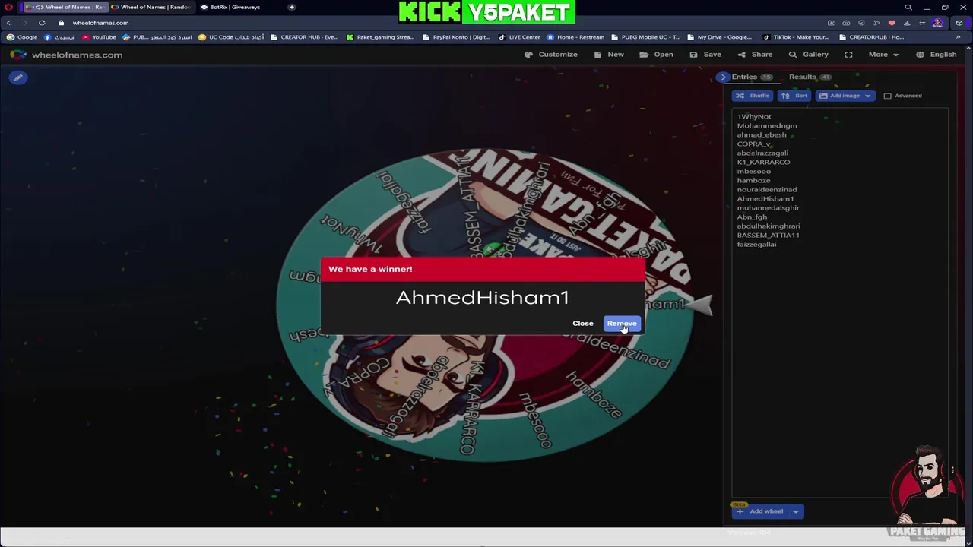Select the entry hamboze in the list
This screenshot has width=973, height=547.
[x=753, y=180]
